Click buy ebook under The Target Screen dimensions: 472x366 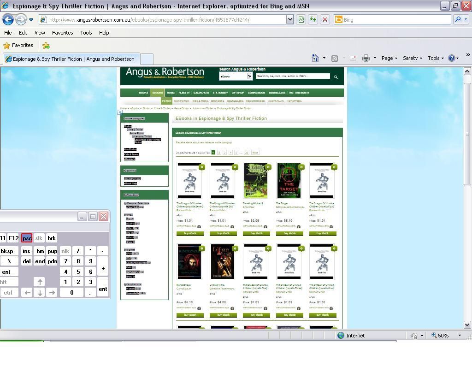[289, 234]
